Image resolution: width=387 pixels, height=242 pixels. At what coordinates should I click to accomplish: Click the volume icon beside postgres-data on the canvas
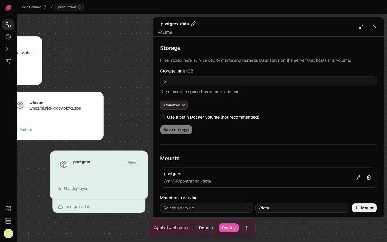(60, 207)
